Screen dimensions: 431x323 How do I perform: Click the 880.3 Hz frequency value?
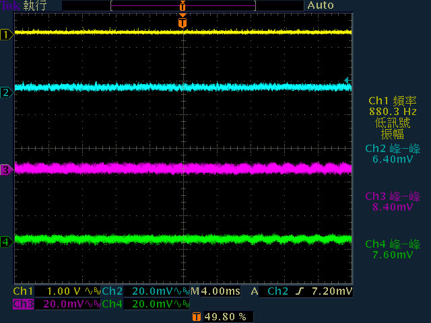click(x=393, y=112)
